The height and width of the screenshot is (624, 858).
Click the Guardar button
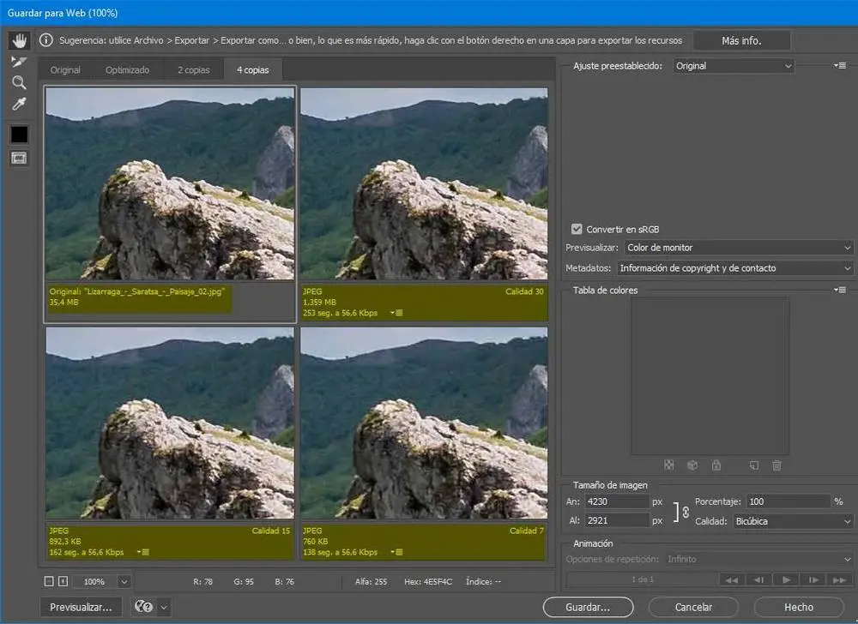pos(588,607)
